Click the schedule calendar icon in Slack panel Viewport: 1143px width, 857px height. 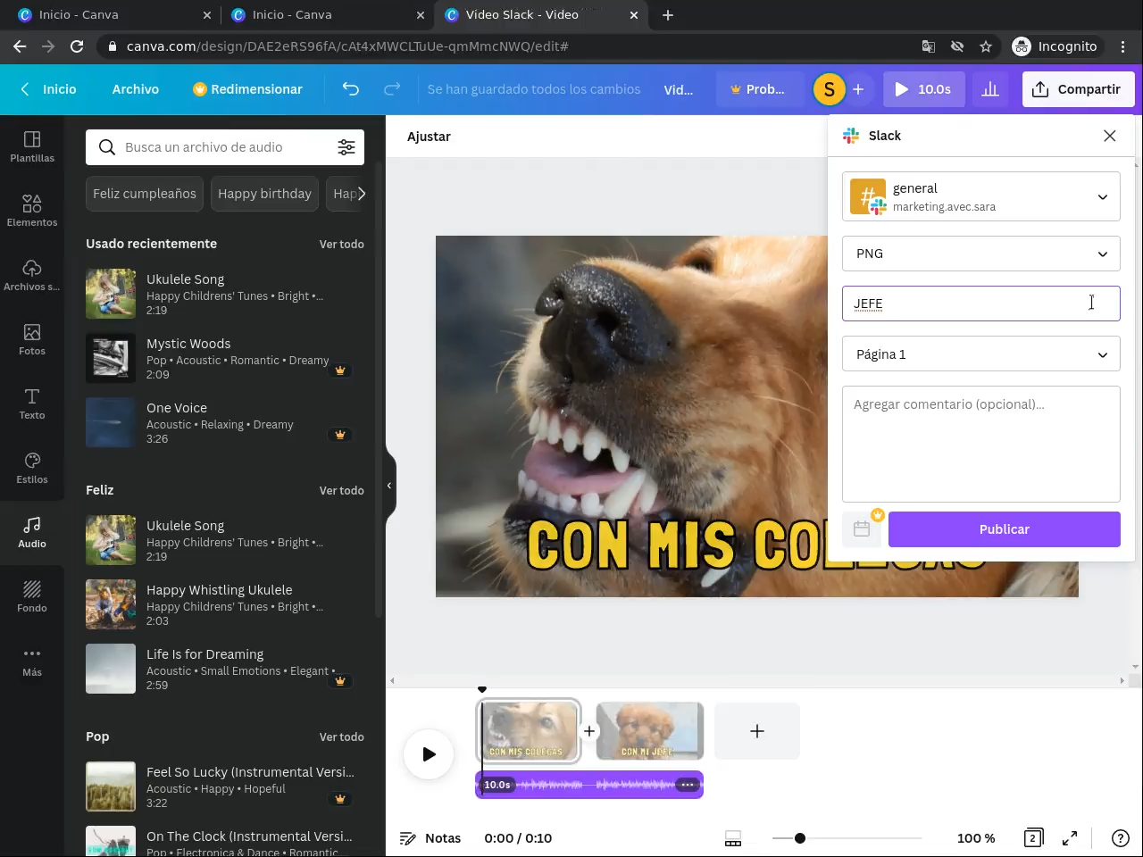pos(862,529)
